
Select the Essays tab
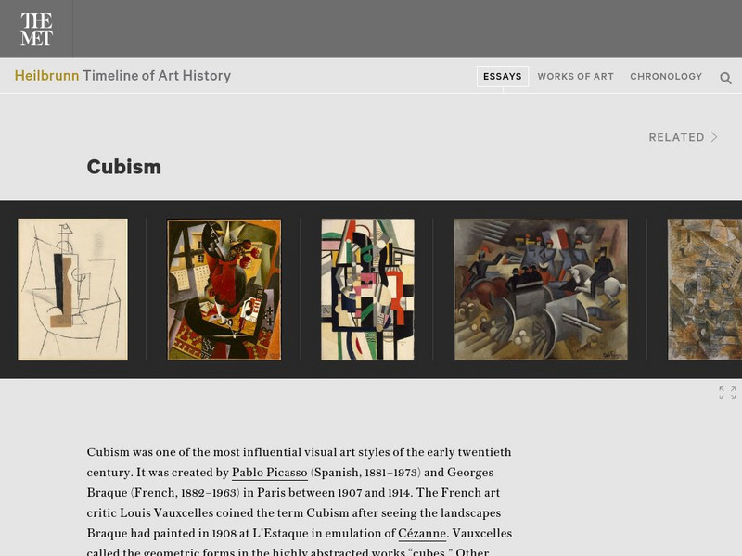(503, 76)
